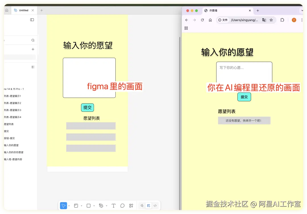
Task: Open the Comment tool
Action: coord(122,205)
